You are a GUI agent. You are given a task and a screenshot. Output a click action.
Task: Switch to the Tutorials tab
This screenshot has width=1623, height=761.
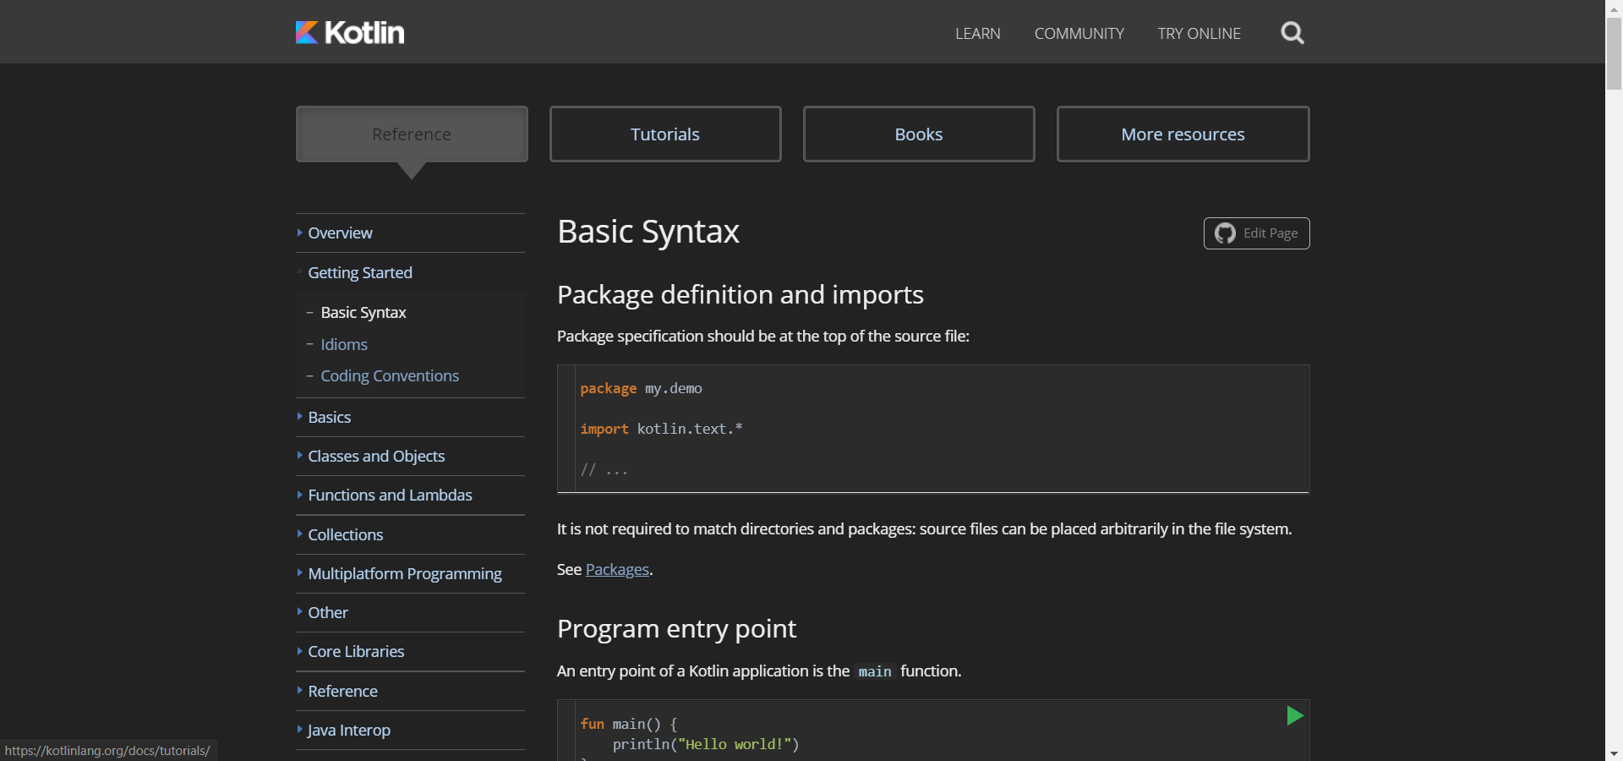(664, 133)
